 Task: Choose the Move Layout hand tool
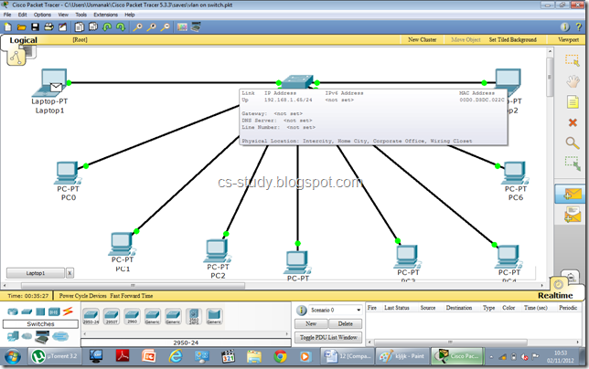click(x=573, y=81)
